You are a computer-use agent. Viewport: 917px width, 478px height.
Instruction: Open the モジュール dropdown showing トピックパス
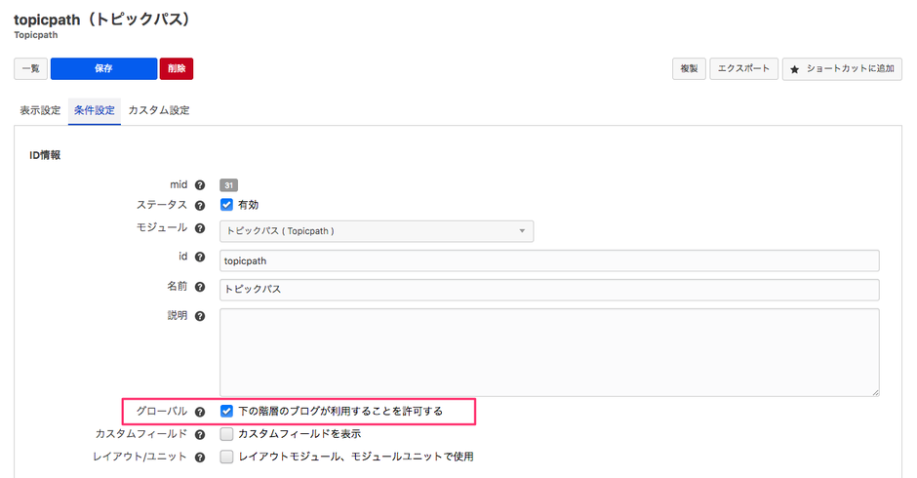pos(377,231)
